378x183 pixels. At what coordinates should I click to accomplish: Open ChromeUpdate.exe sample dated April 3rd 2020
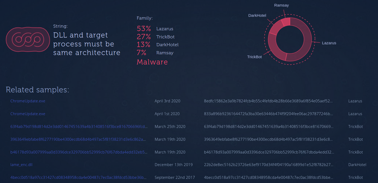(28, 101)
